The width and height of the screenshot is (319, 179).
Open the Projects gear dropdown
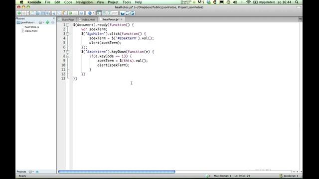31,172
